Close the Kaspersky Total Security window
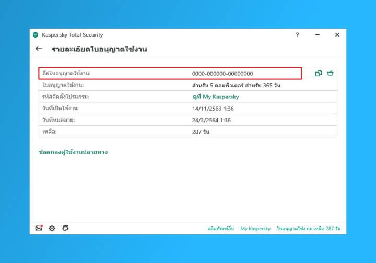 [337, 35]
